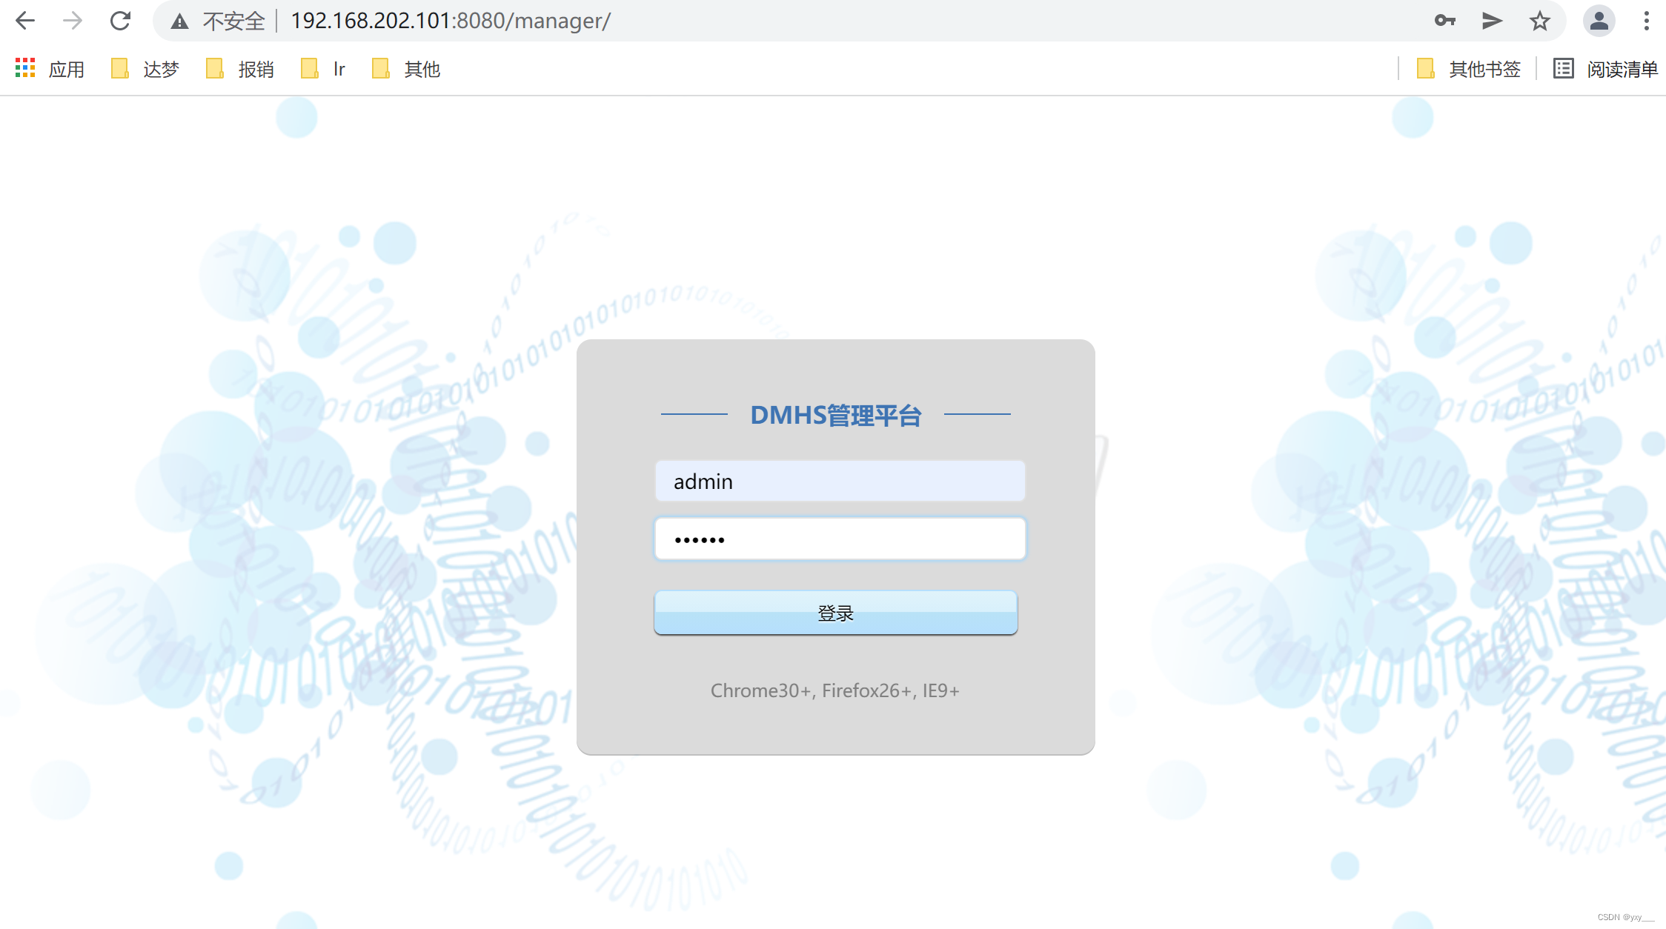
Task: Bookmark this page with star icon
Action: [x=1540, y=21]
